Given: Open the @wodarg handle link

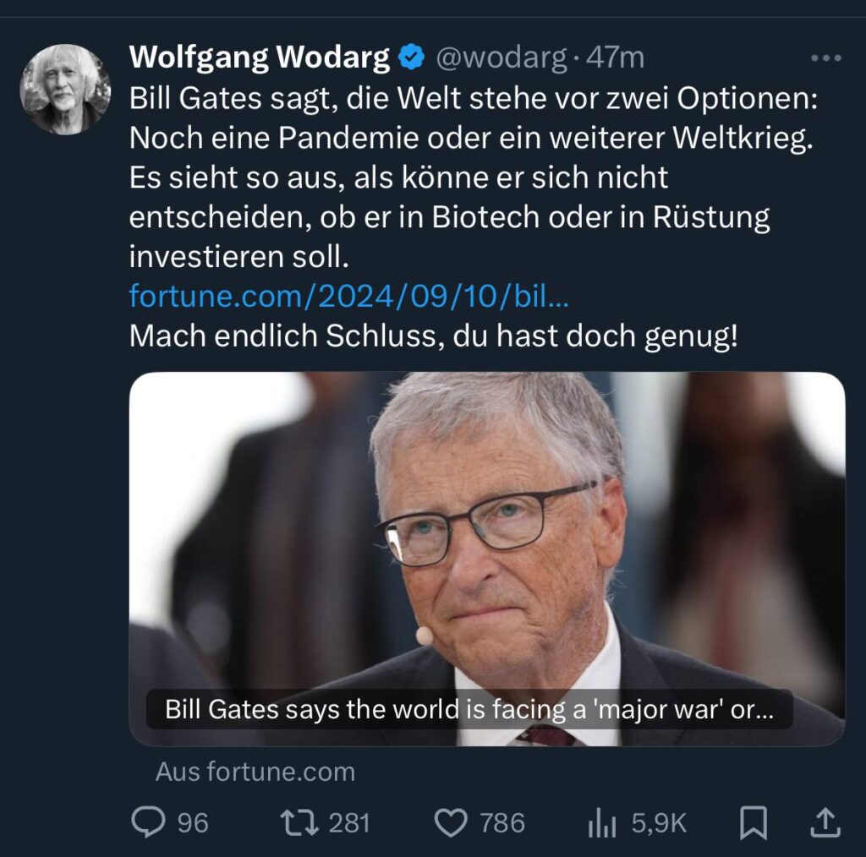Looking at the screenshot, I should point(502,57).
